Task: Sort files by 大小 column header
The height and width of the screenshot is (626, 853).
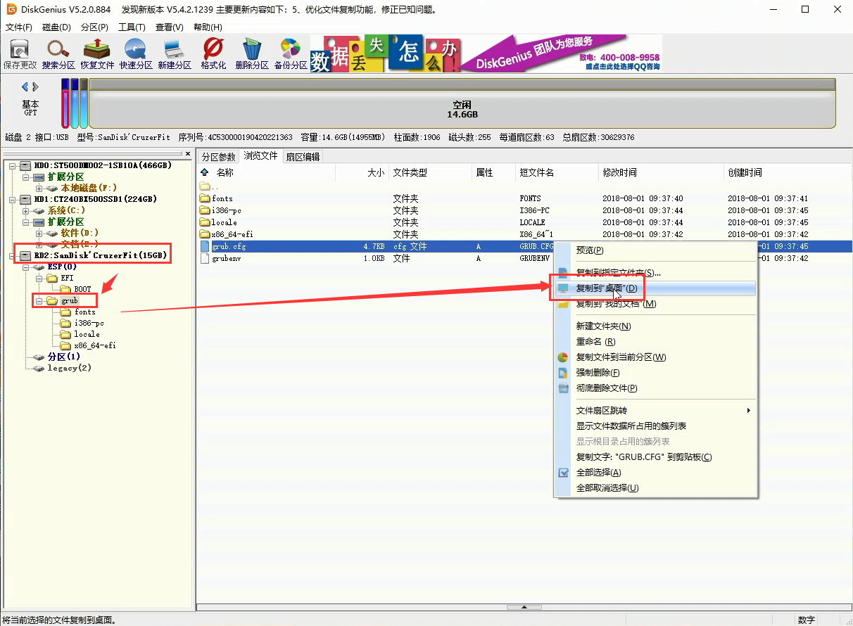Action: [x=362, y=172]
